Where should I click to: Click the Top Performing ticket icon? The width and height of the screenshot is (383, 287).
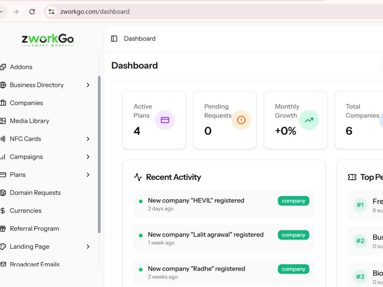click(352, 177)
